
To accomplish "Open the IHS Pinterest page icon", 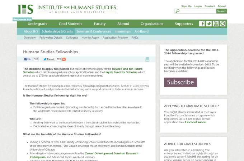I will click(223, 24).
